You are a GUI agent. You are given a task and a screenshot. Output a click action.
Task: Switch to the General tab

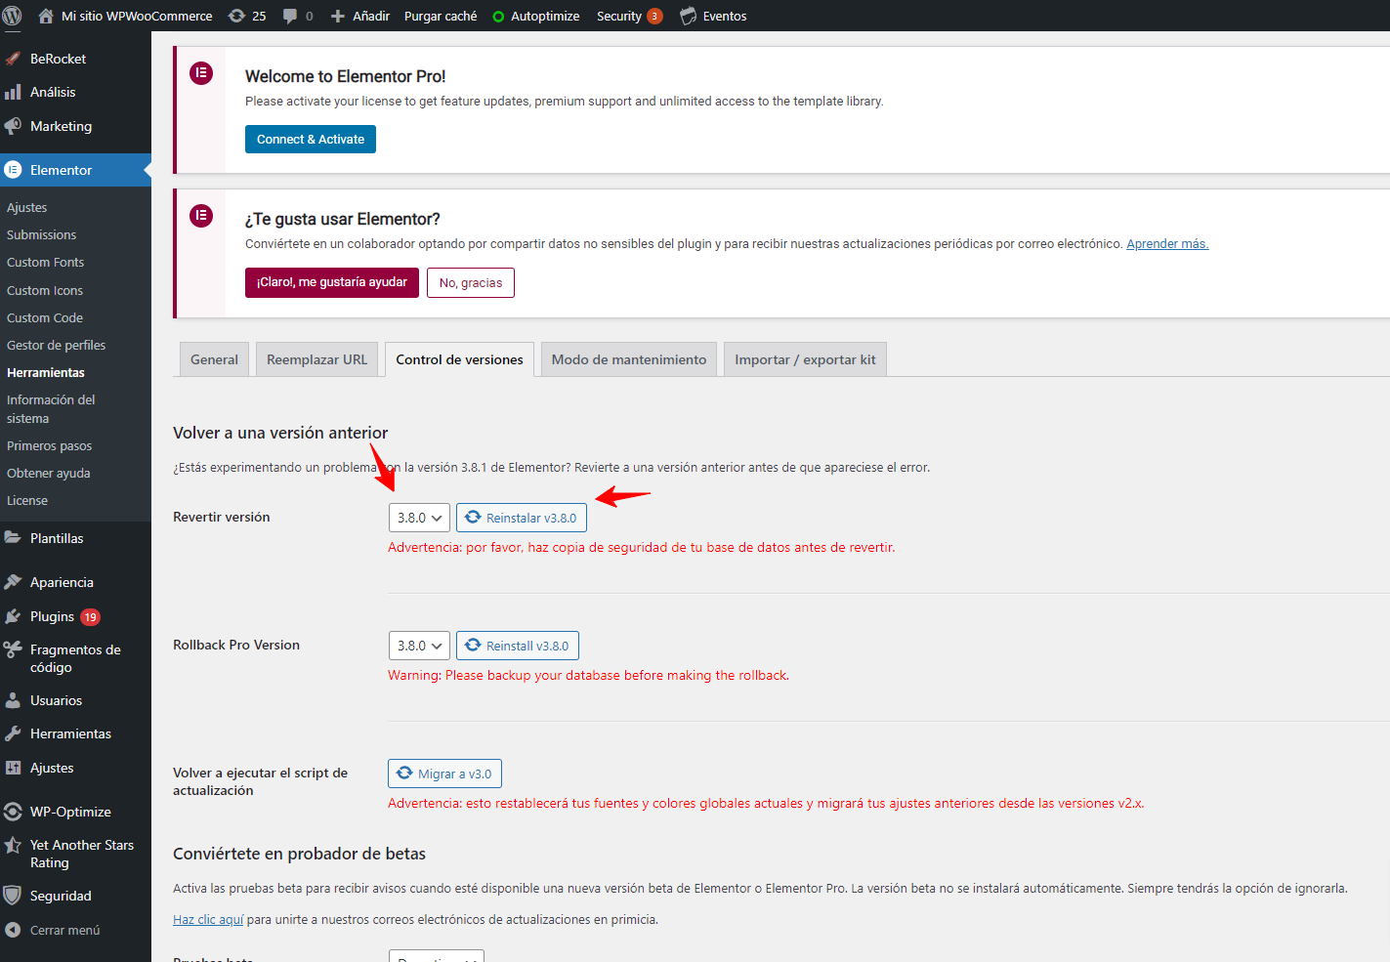(x=214, y=359)
